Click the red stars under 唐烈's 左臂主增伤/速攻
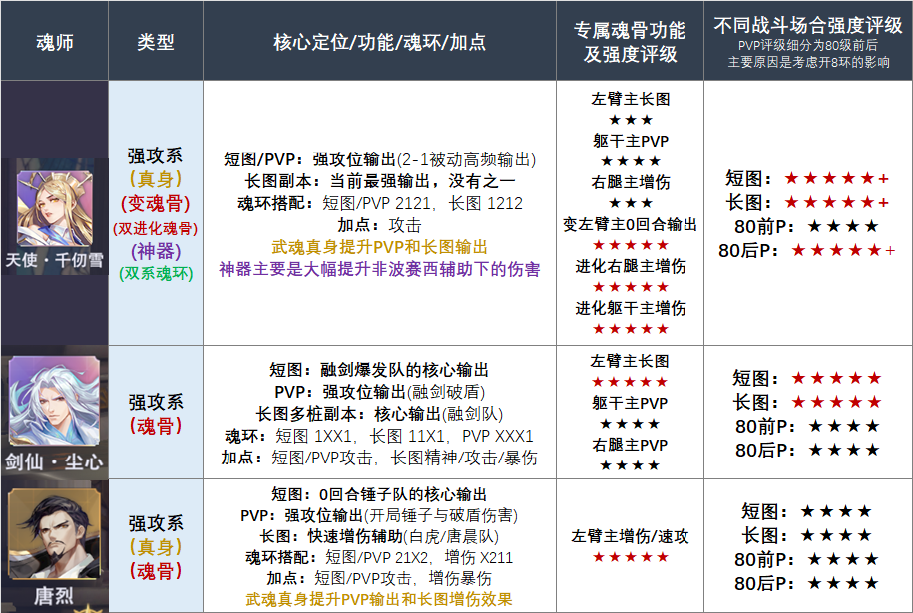 click(x=630, y=557)
